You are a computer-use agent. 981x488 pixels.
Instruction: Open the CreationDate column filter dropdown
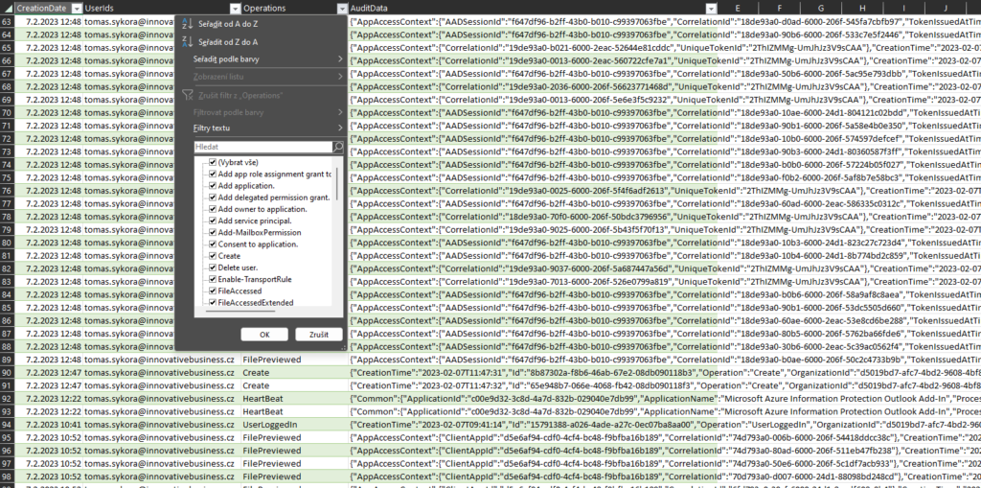tap(77, 9)
